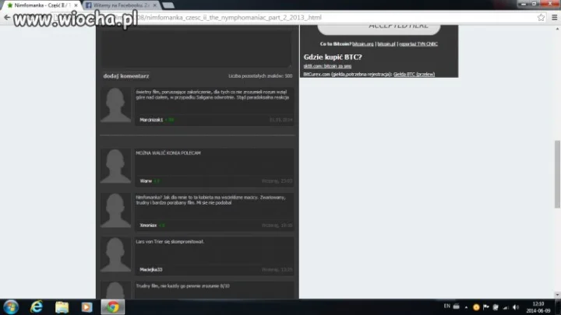Show hidden system tray icons

(x=466, y=307)
